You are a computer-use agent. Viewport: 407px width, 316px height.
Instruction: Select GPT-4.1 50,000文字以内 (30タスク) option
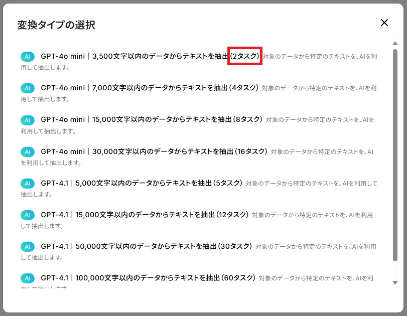point(199,252)
